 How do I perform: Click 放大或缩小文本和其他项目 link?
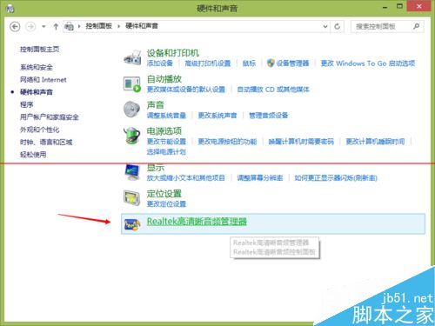[x=186, y=177]
